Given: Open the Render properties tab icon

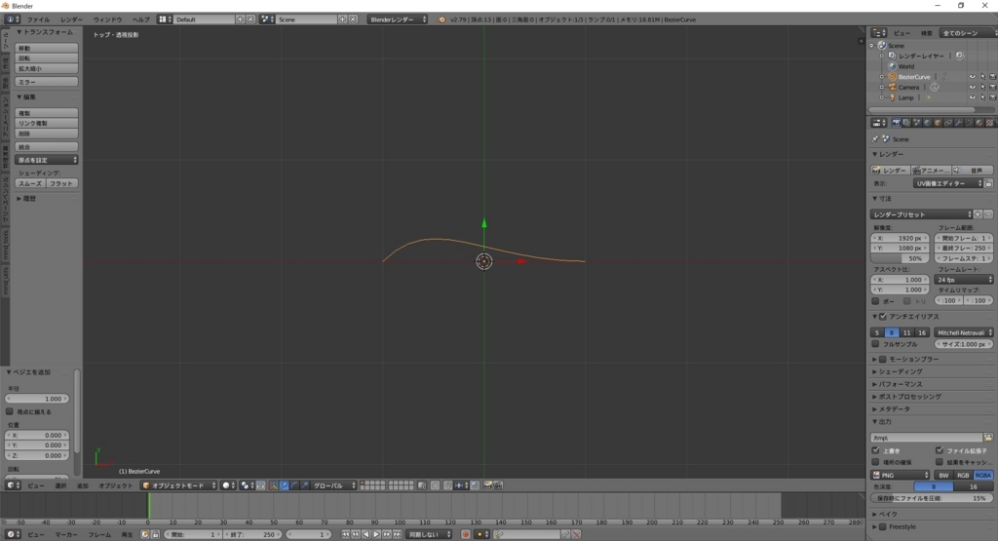Looking at the screenshot, I should coord(897,123).
